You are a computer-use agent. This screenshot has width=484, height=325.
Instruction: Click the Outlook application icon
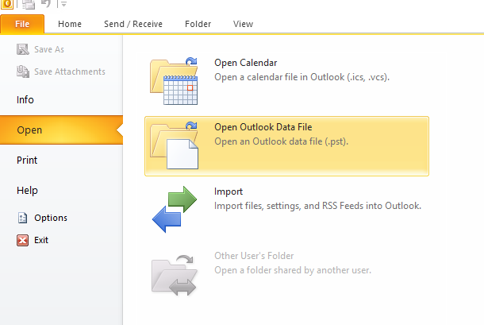tap(6, 4)
